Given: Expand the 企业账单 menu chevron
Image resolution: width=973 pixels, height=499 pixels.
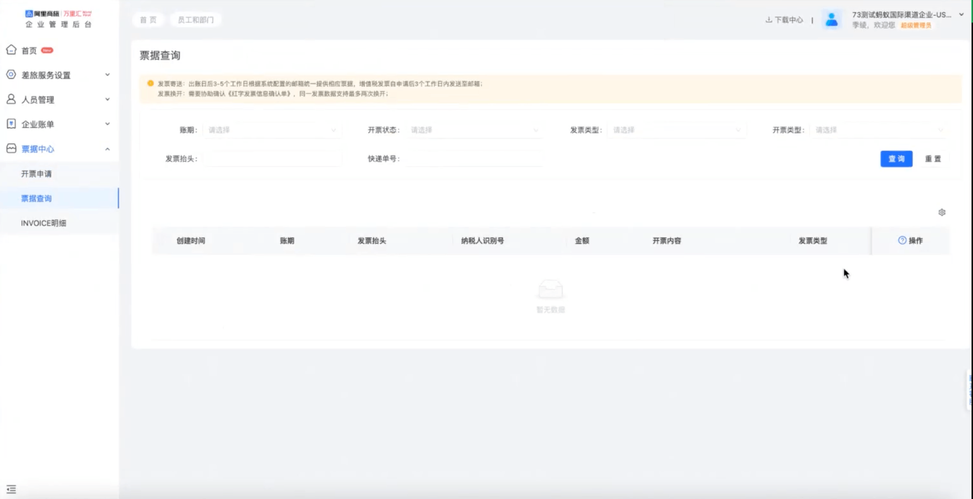Looking at the screenshot, I should pos(108,124).
